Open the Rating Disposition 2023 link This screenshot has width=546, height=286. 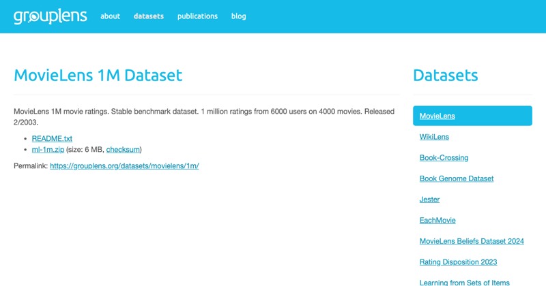click(x=458, y=261)
